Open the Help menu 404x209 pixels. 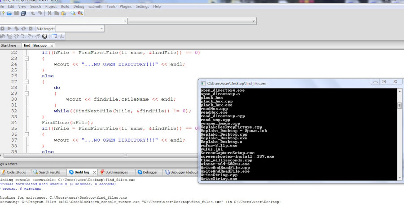coord(157,6)
